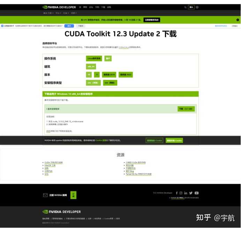Screen dimensions: 241x228
Task: Click the translation assistant icon at bar start
Action: (x=2, y=26)
